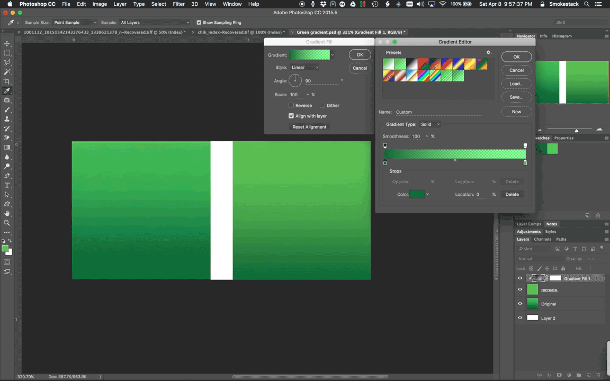Viewport: 610px width, 381px height.
Task: Click create new group folder icon
Action: [578, 375]
